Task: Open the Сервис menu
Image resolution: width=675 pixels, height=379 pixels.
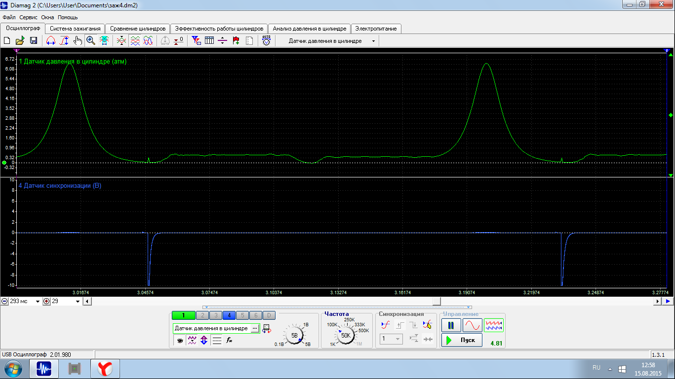Action: pyautogui.click(x=28, y=17)
